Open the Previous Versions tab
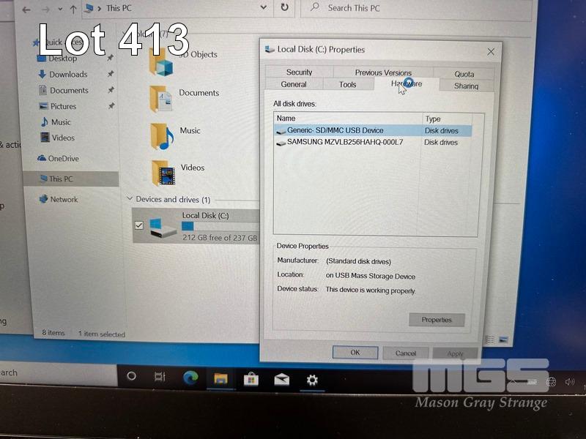 tap(383, 72)
